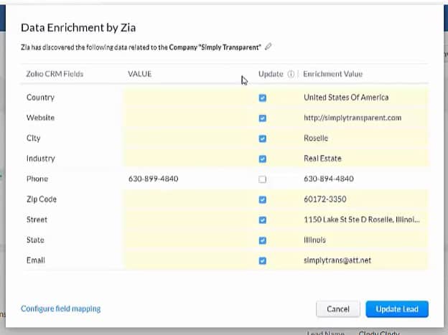Click the Phone field label
Screen dimensions: 448x335
coord(37,179)
